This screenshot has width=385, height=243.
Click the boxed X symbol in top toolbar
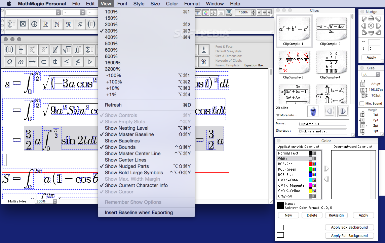[23, 24]
